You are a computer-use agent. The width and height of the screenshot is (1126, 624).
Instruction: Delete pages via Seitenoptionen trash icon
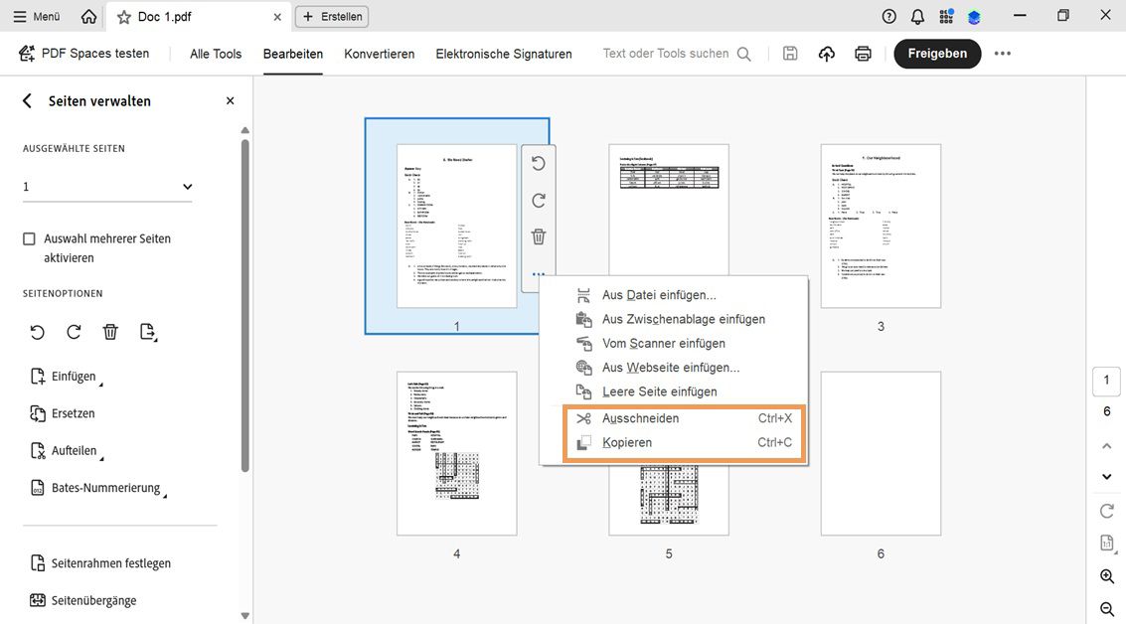(x=110, y=332)
